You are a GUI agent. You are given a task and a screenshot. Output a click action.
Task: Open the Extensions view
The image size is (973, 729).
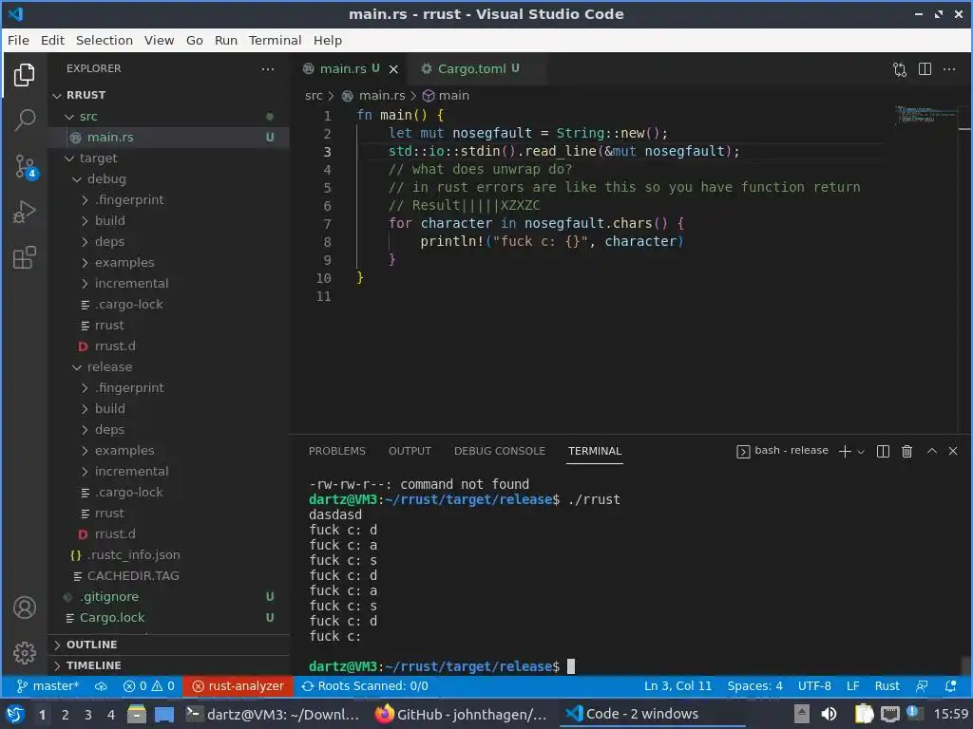tap(24, 257)
